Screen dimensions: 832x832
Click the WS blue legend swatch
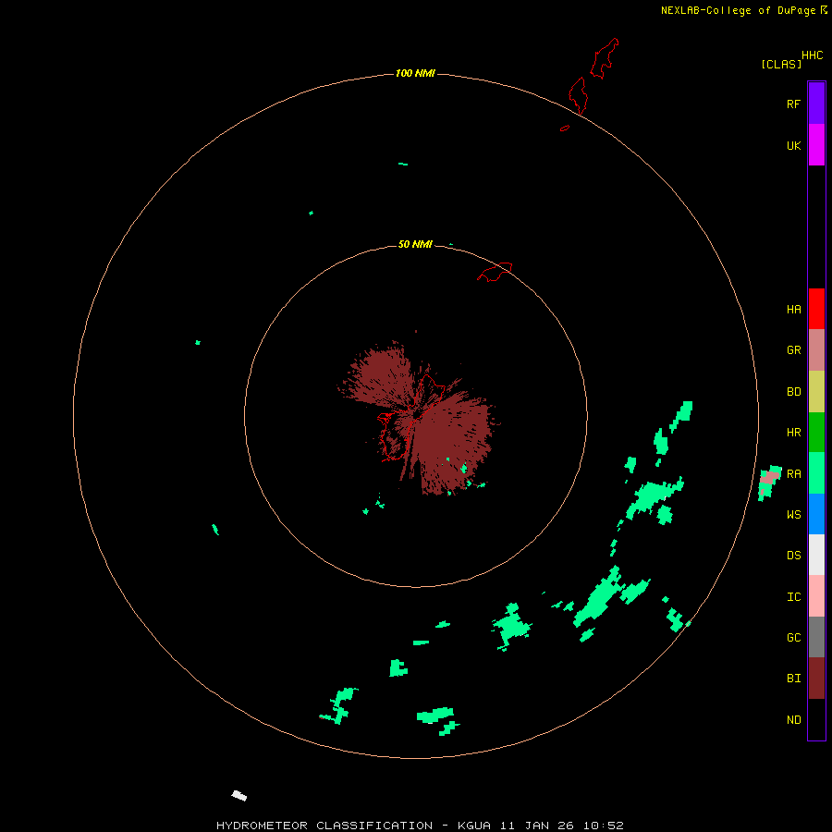pyautogui.click(x=816, y=514)
